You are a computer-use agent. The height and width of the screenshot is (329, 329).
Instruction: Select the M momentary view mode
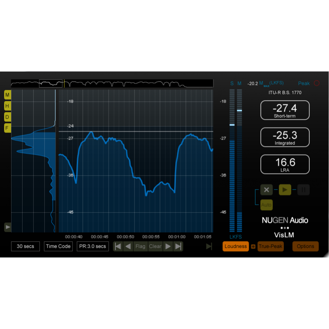(x=7, y=95)
